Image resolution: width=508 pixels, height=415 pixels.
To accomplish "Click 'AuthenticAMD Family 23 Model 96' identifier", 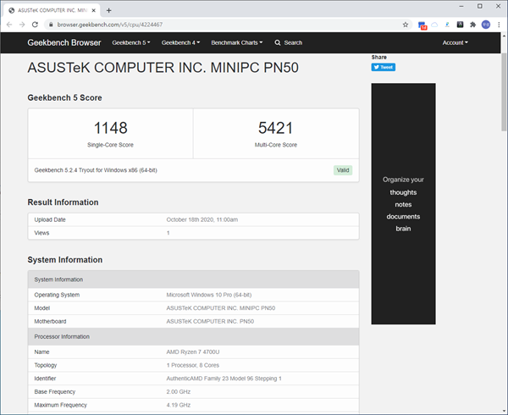I will [224, 379].
